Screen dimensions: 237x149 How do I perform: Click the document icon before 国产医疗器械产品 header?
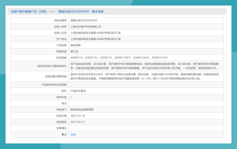(x=12, y=11)
